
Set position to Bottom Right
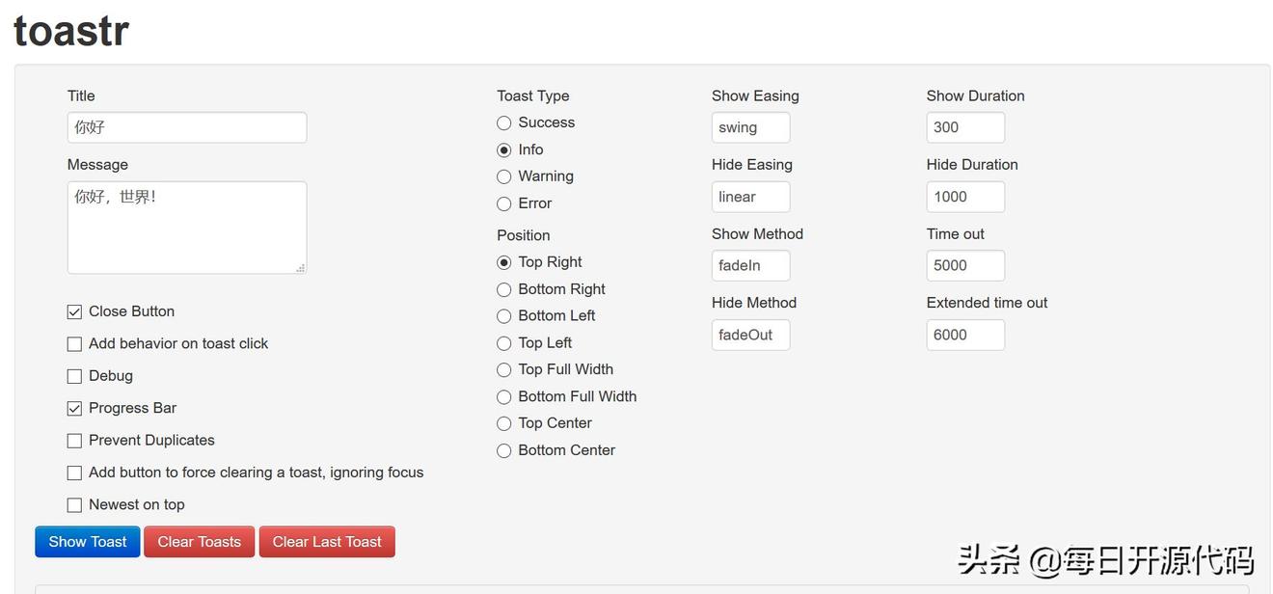[503, 290]
